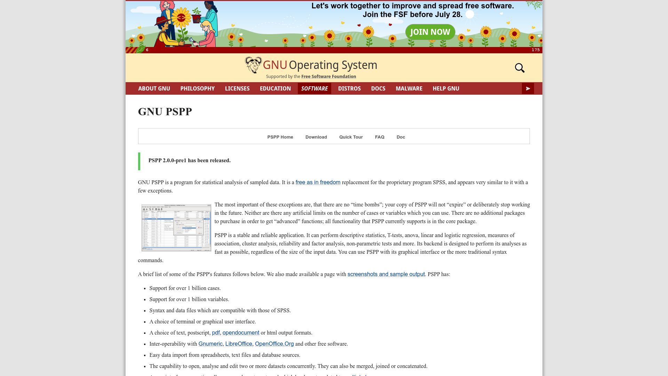Click the PSPP 2.0.0-pre1 release notice text

[189, 160]
